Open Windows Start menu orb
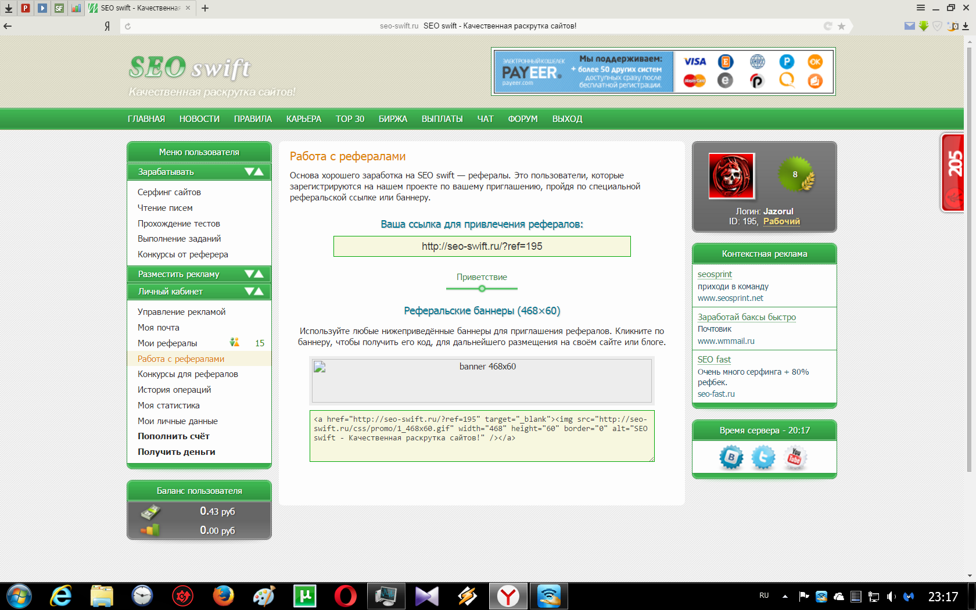Viewport: 976px width, 610px height. (19, 596)
